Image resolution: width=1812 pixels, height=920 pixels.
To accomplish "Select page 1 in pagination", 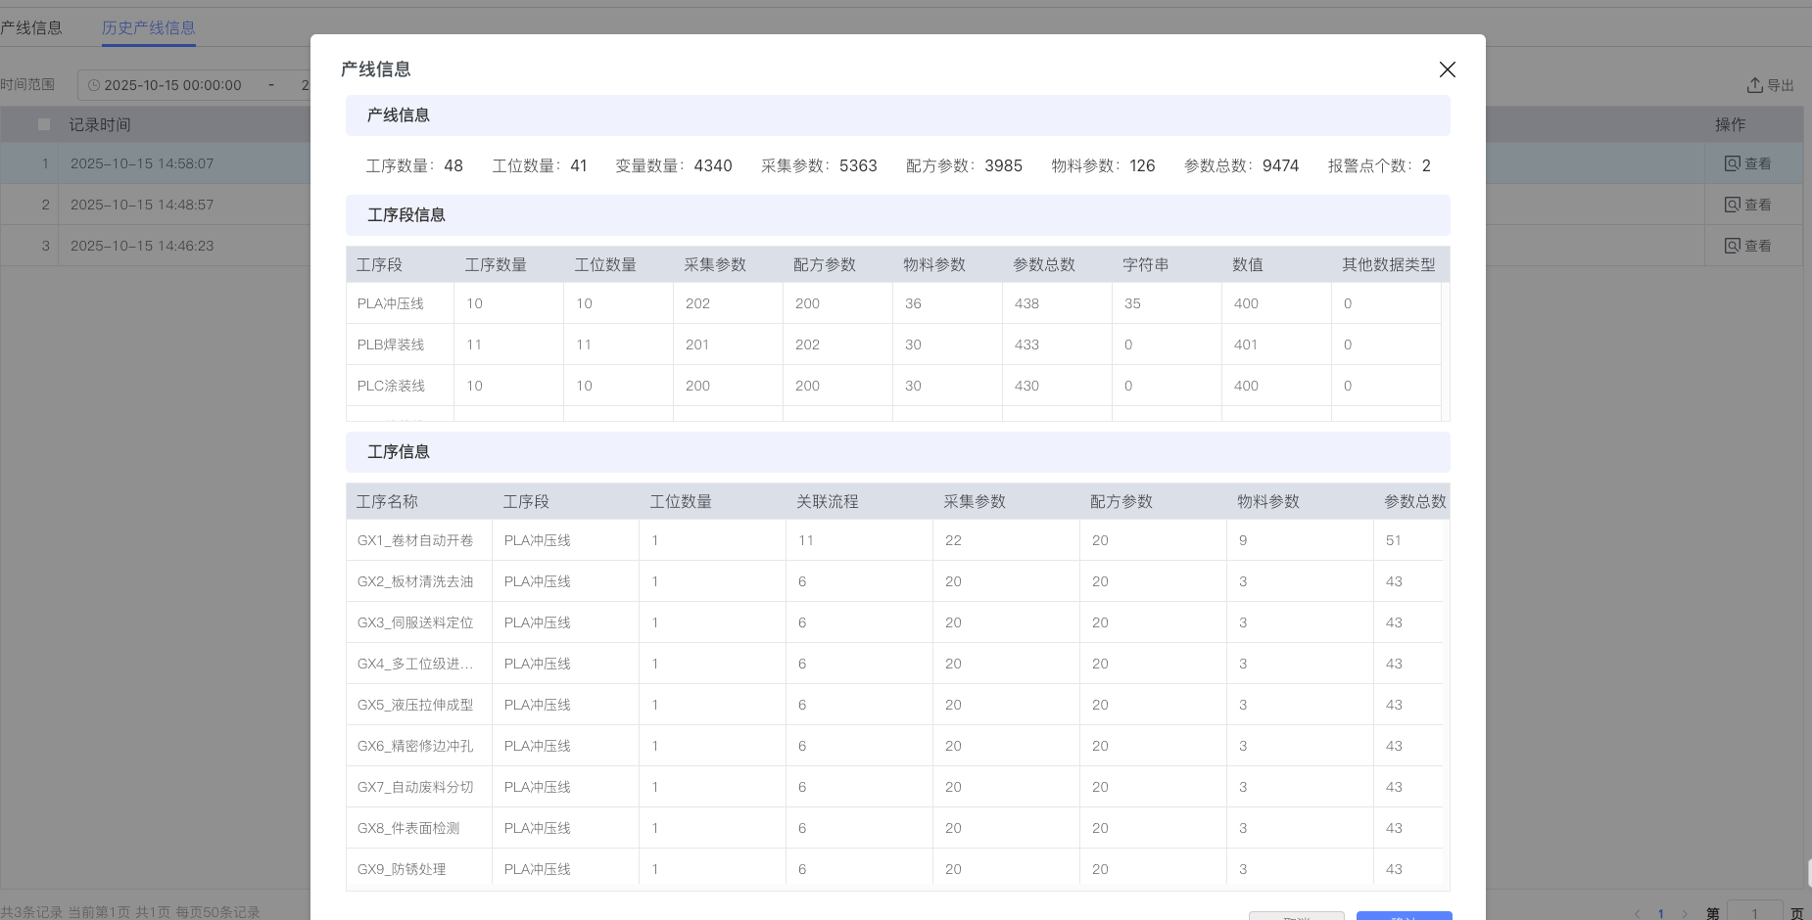I will coord(1661,914).
